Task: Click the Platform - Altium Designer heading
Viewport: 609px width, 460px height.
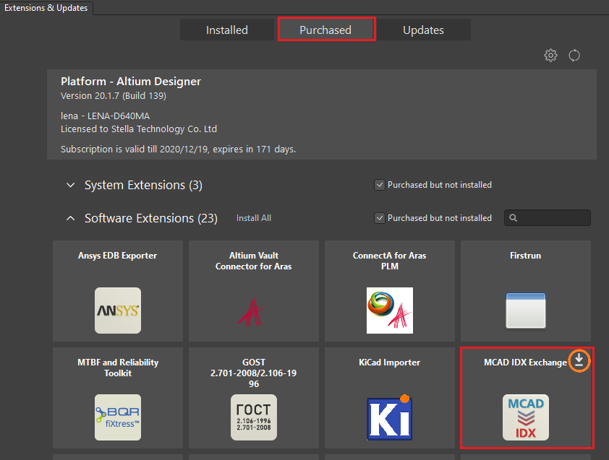Action: (x=131, y=82)
